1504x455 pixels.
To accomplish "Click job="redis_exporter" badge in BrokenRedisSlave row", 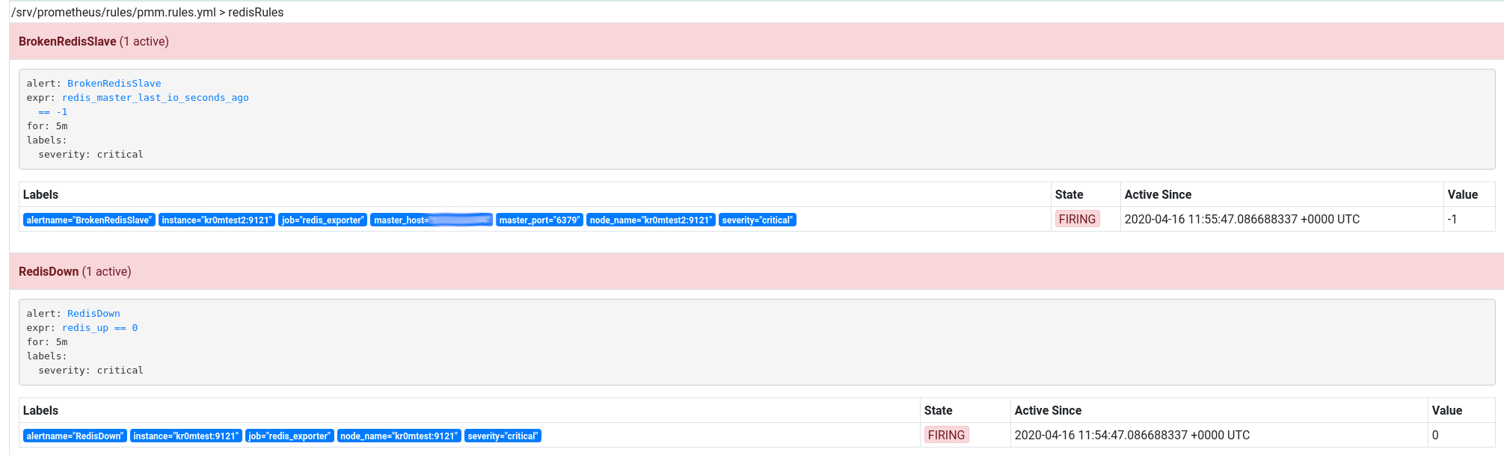I will point(322,220).
